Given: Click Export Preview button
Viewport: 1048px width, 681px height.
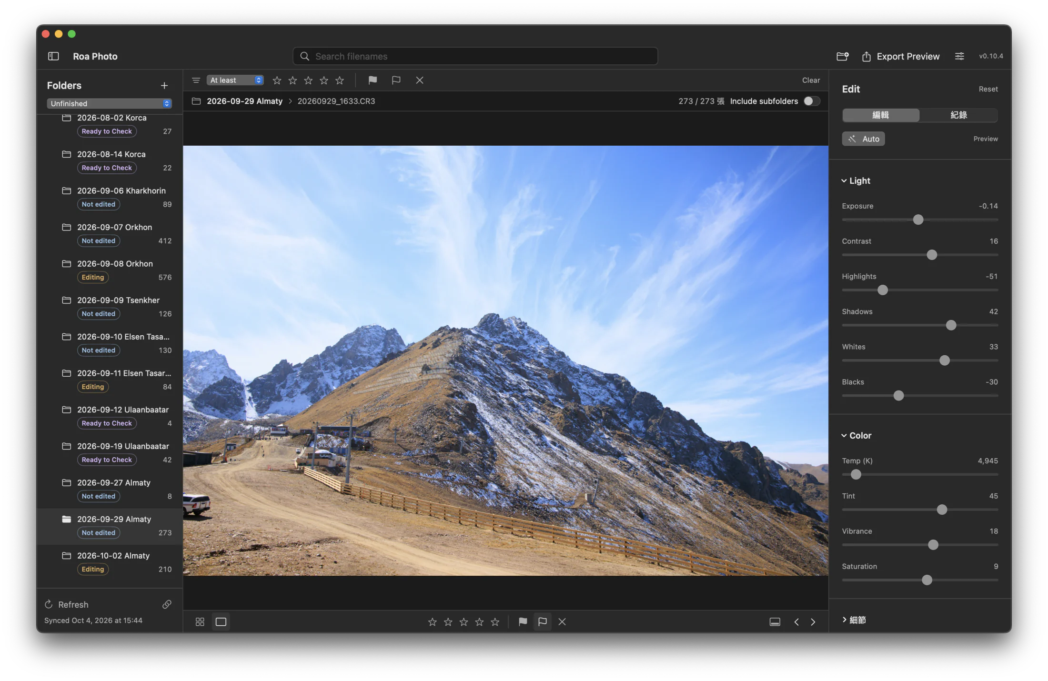Looking at the screenshot, I should (x=901, y=56).
